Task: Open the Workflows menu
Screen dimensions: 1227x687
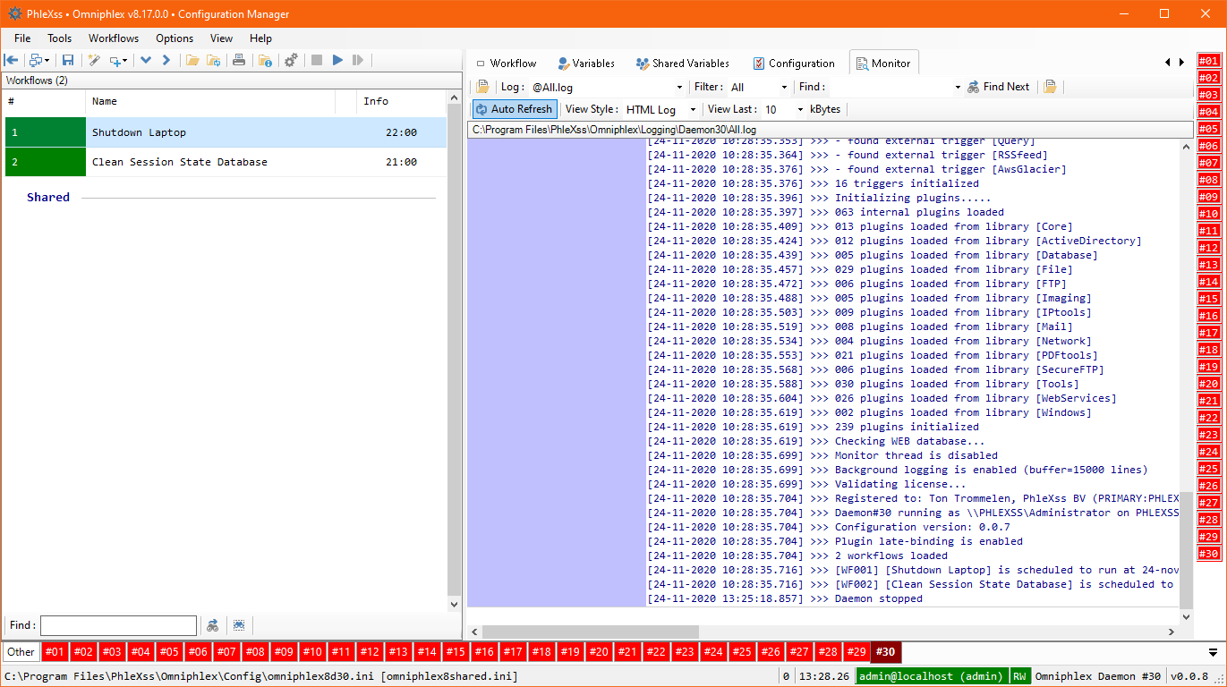Action: pos(114,38)
